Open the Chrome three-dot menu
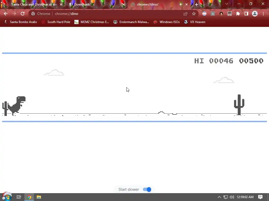Viewport: 269px width, 201px height. [263, 14]
